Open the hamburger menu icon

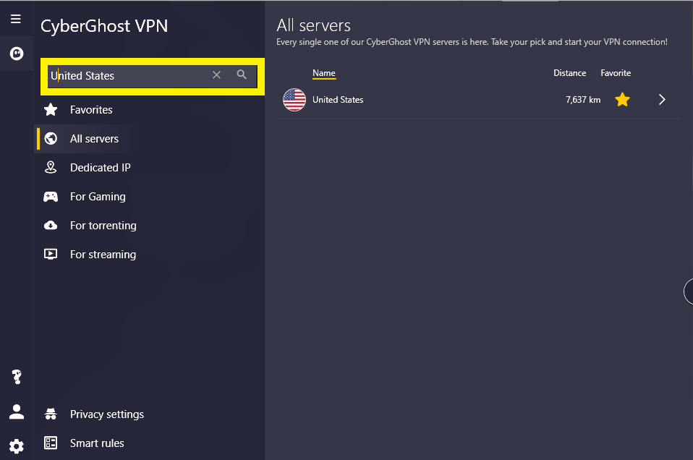16,19
